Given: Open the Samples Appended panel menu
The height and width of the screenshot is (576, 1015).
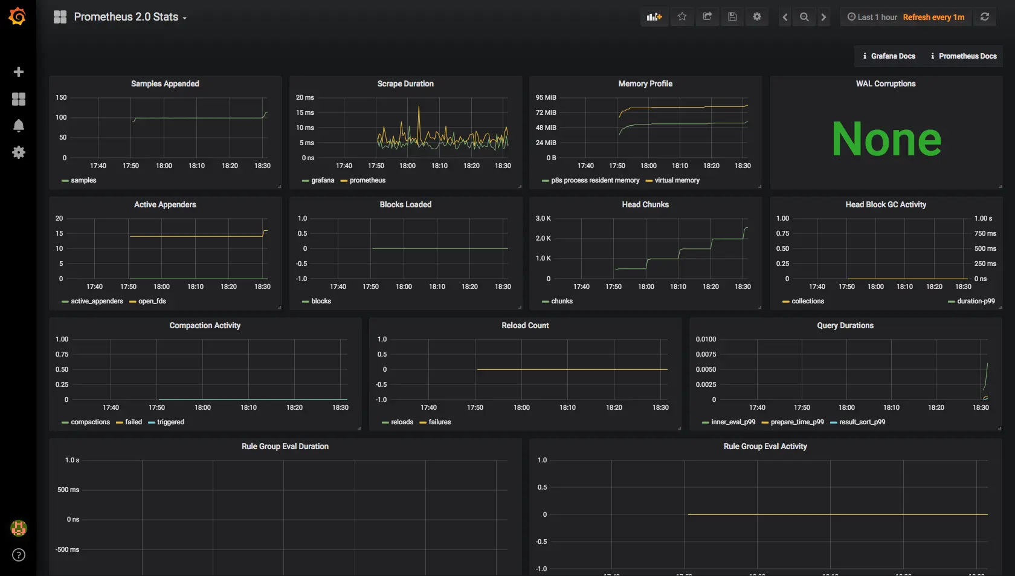Looking at the screenshot, I should click(x=165, y=84).
